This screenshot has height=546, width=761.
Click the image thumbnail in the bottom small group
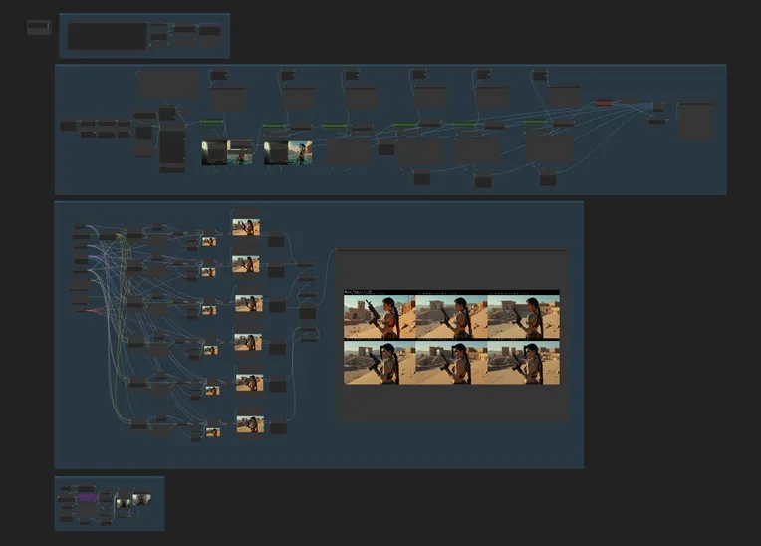[x=141, y=500]
